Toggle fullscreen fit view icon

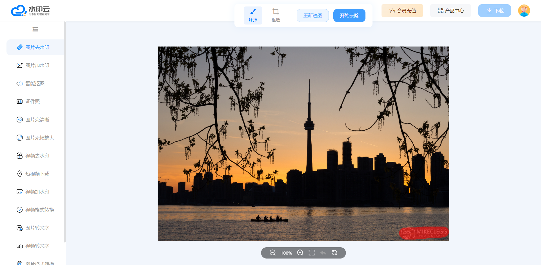(x=311, y=253)
